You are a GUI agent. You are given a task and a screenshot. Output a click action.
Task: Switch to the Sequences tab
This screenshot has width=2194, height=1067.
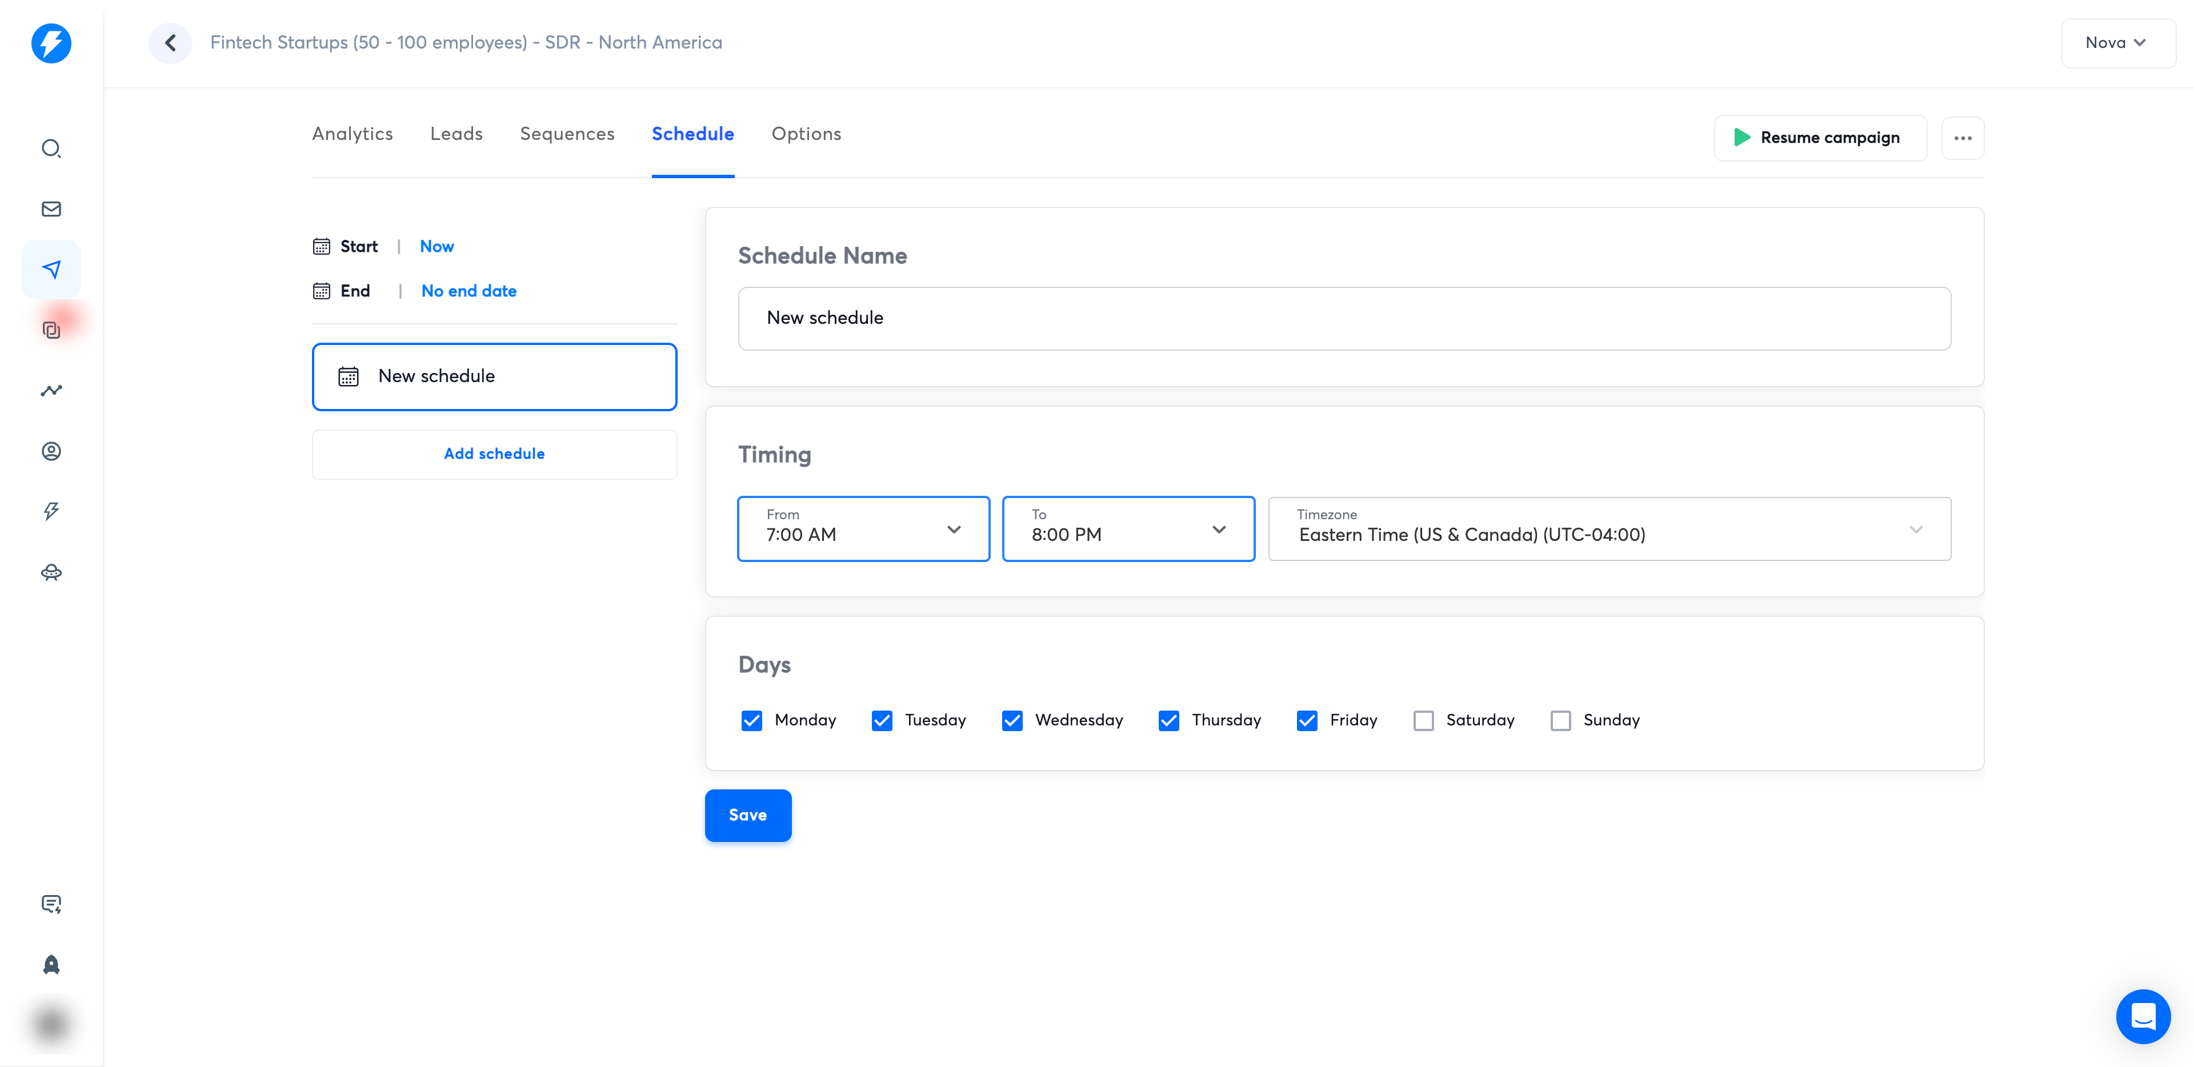566,134
